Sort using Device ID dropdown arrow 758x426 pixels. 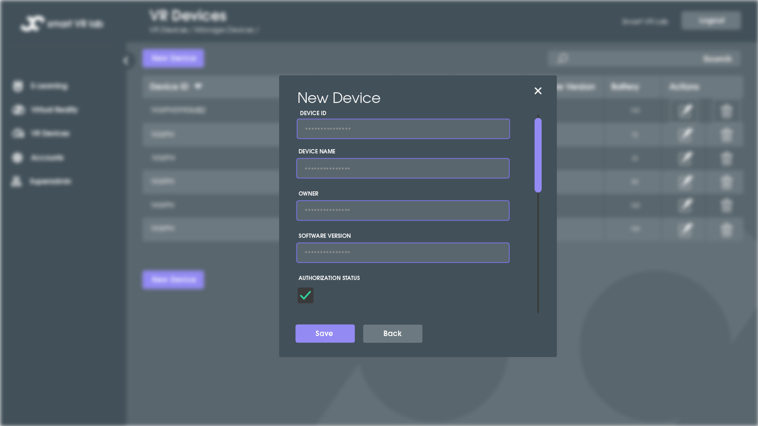click(x=198, y=86)
